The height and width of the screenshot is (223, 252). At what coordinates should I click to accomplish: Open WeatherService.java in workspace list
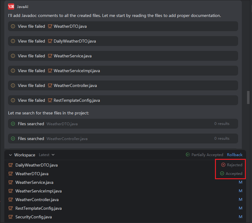34,182
